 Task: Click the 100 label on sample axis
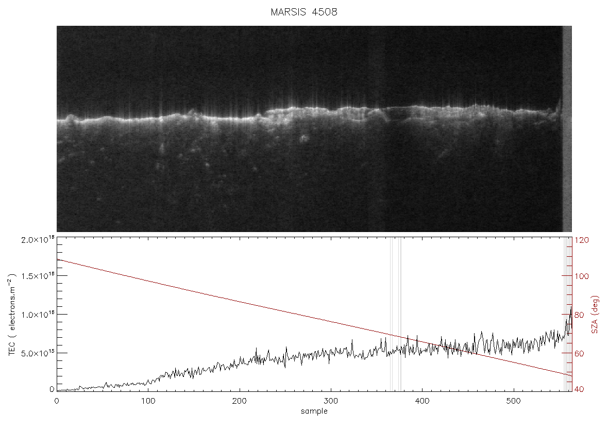click(x=148, y=401)
